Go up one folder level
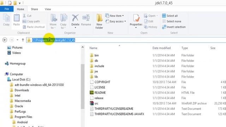 coord(23,40)
